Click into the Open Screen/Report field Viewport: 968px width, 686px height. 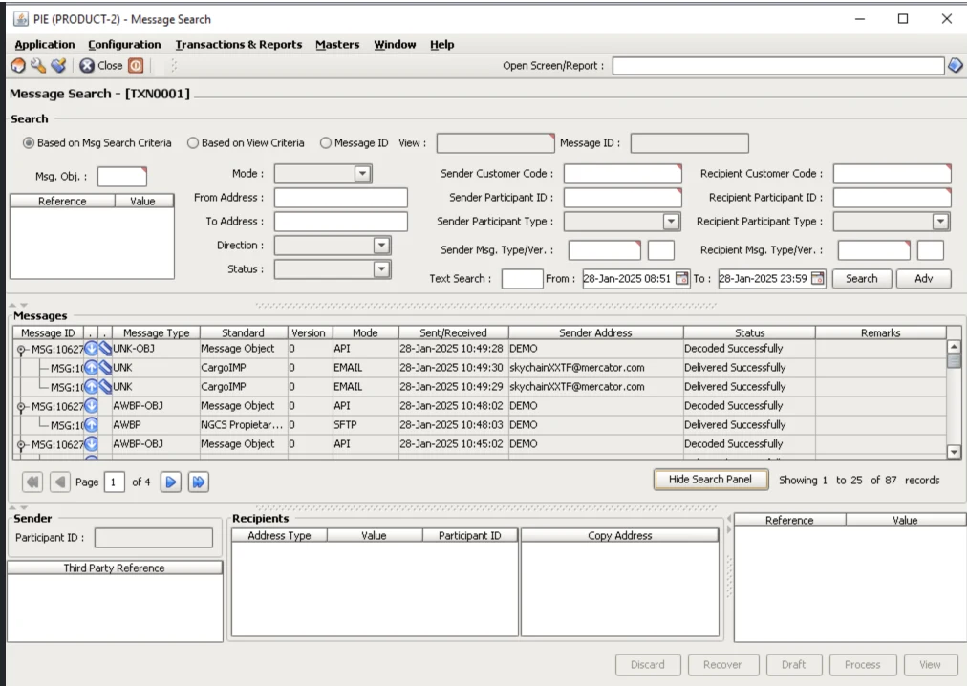[779, 66]
